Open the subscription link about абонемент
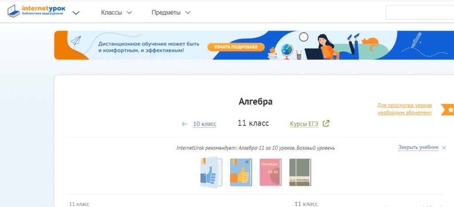The image size is (454, 207). (404, 109)
